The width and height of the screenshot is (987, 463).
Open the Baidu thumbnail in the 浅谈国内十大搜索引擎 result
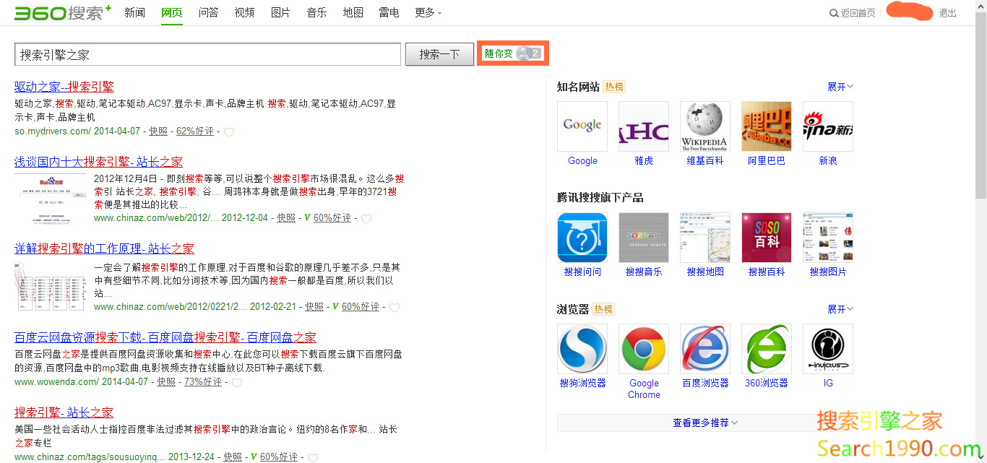click(51, 197)
